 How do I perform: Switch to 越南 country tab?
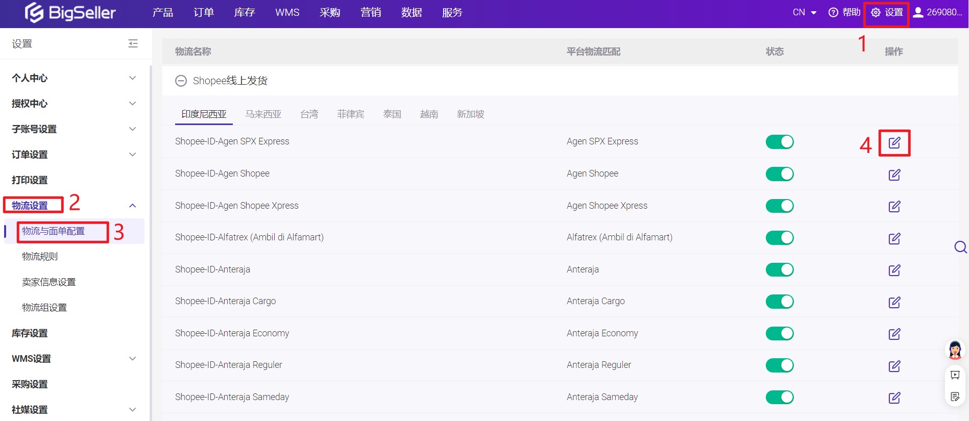click(x=429, y=114)
